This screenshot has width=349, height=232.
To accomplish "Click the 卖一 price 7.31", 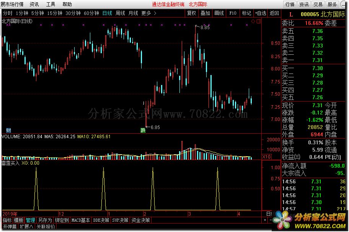I will pos(317,60).
